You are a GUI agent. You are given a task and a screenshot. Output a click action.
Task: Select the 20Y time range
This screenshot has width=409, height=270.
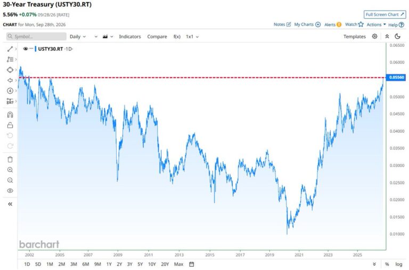(x=165, y=264)
